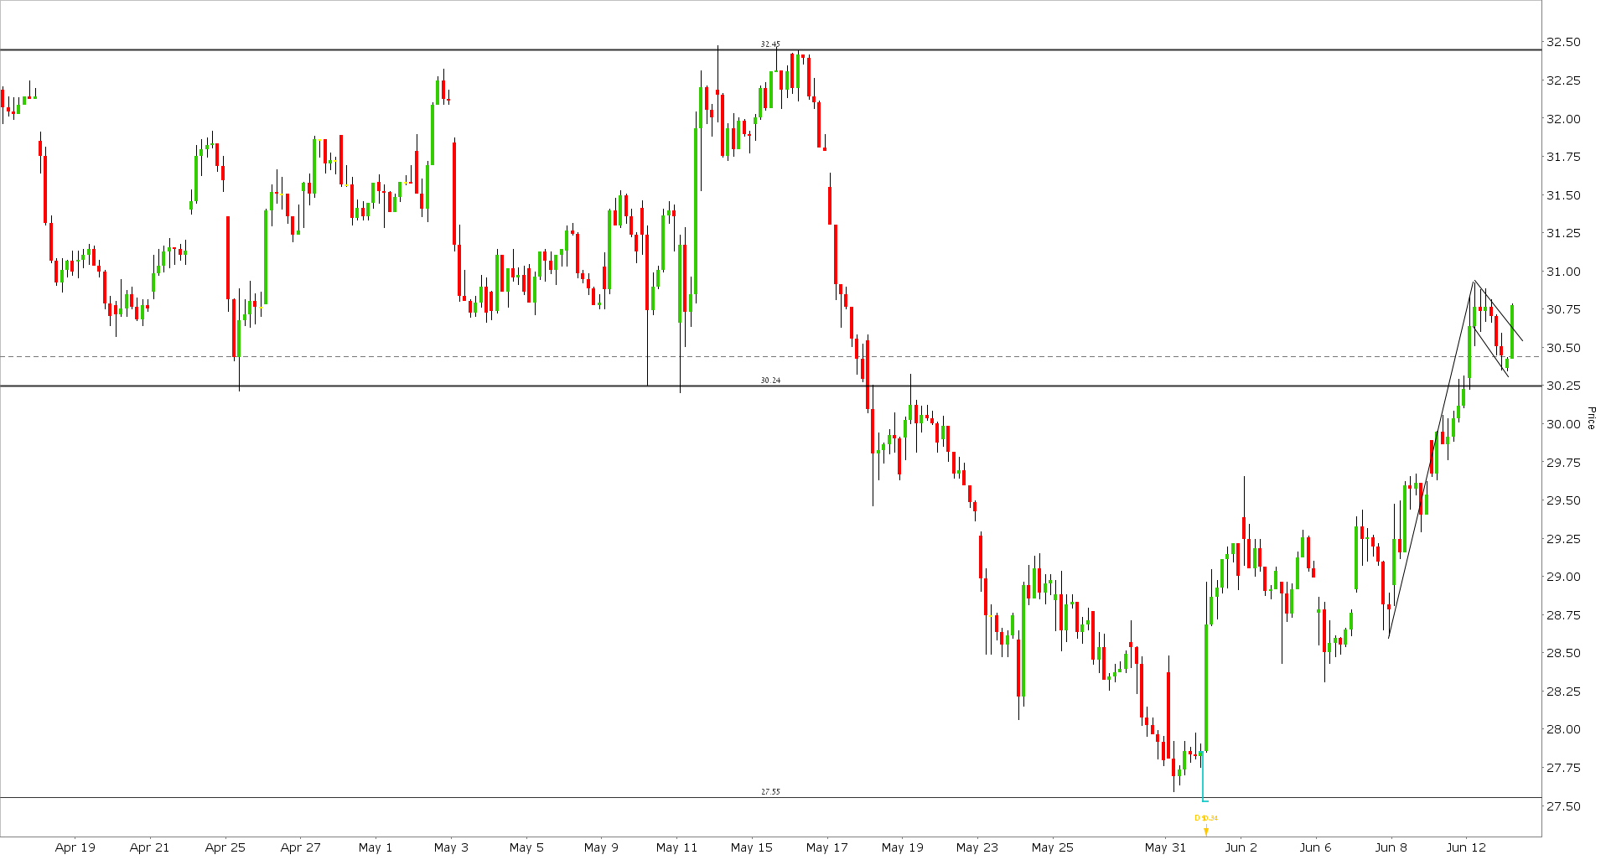Select the 30.24 horizontal line label
Viewport: 1606px width, 860px height.
[770, 381]
